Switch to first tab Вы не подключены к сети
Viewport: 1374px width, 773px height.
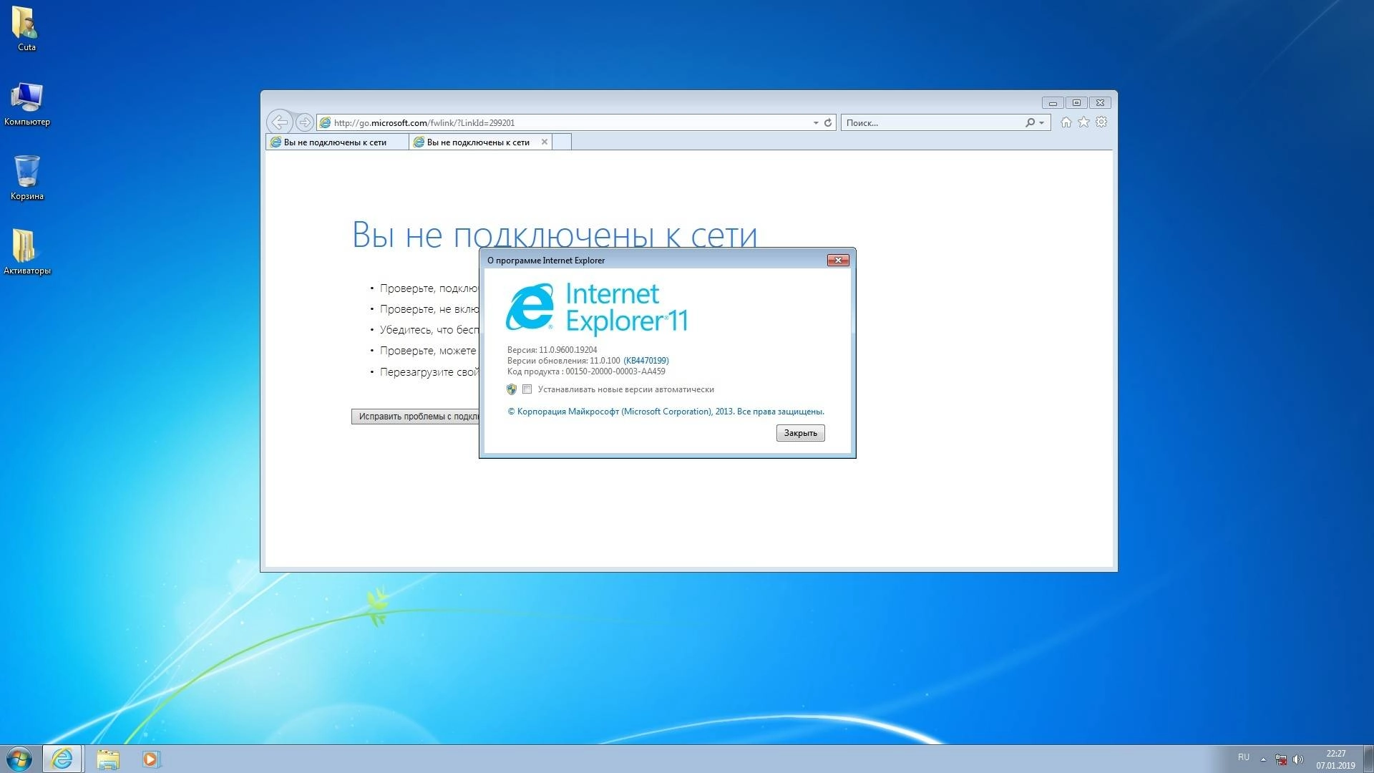coord(337,142)
